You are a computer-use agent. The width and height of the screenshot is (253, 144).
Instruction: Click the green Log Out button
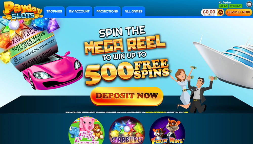(x=223, y=6)
